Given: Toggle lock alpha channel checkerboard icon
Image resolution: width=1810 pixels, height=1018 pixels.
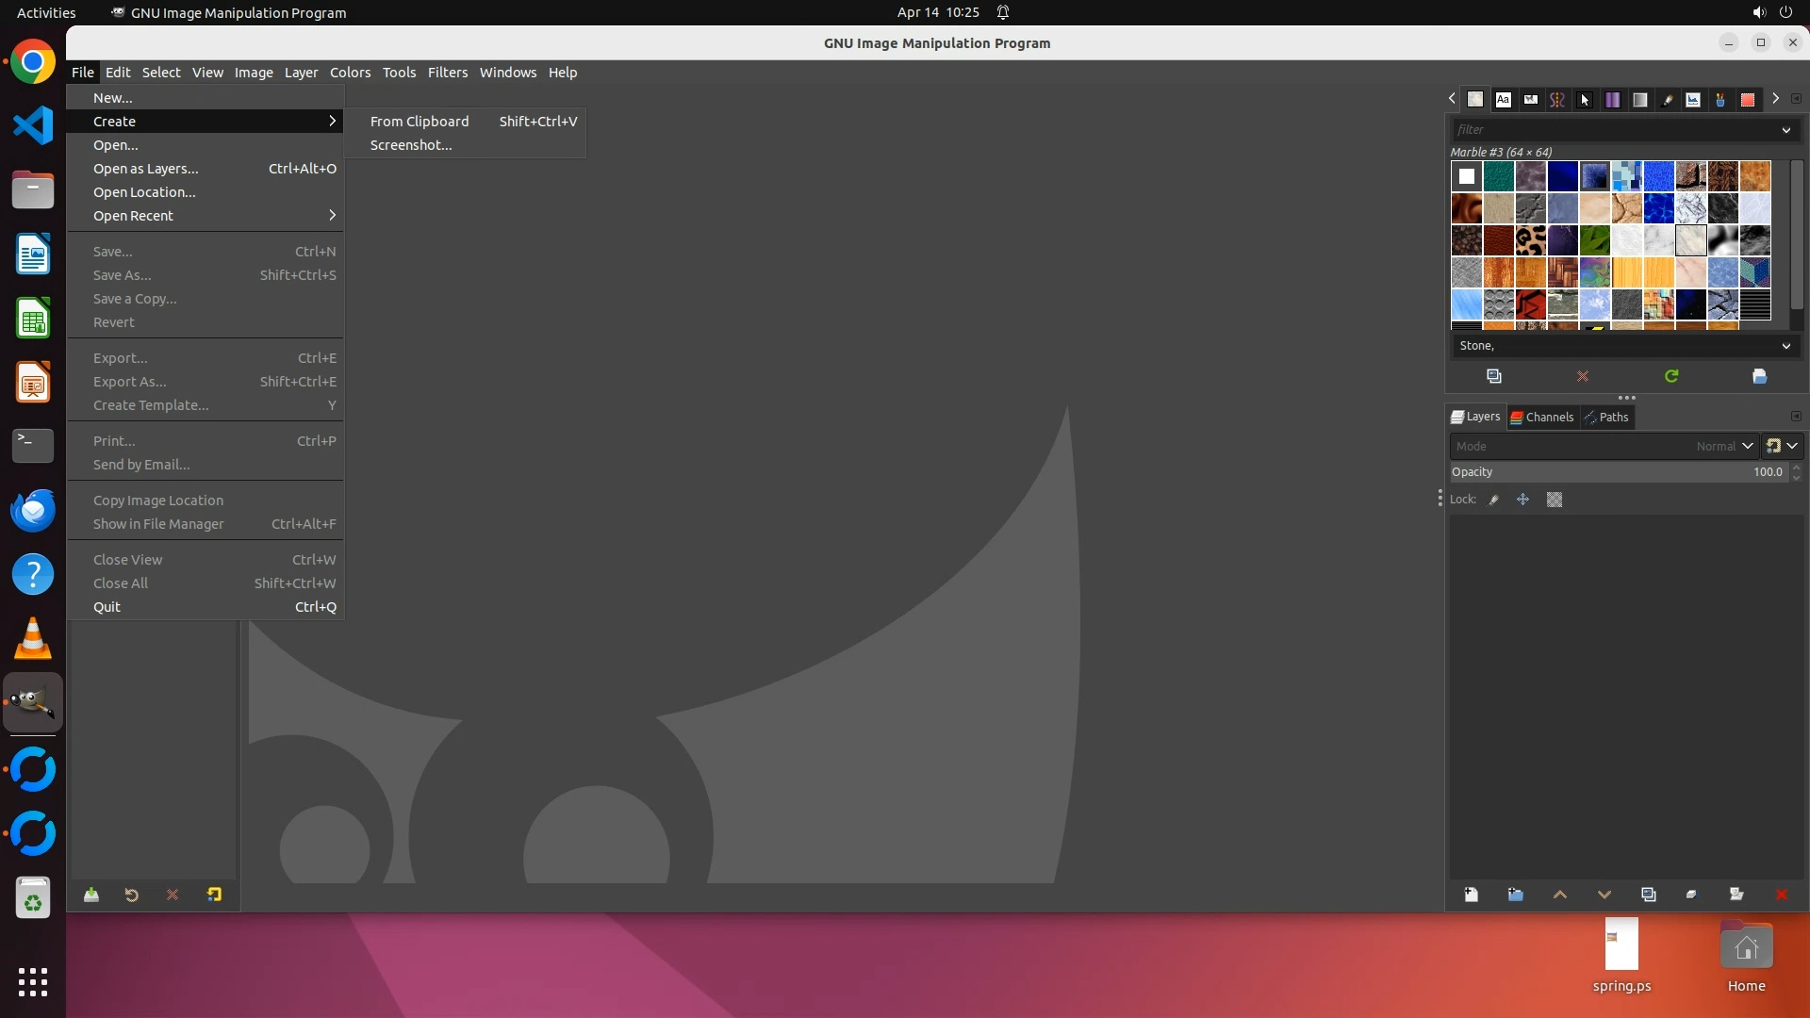Looking at the screenshot, I should pos(1555,500).
